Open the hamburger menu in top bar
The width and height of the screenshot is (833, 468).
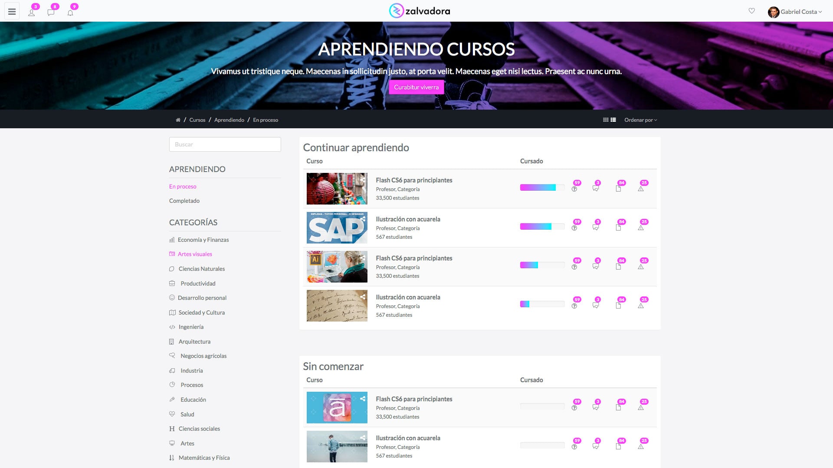(x=12, y=12)
